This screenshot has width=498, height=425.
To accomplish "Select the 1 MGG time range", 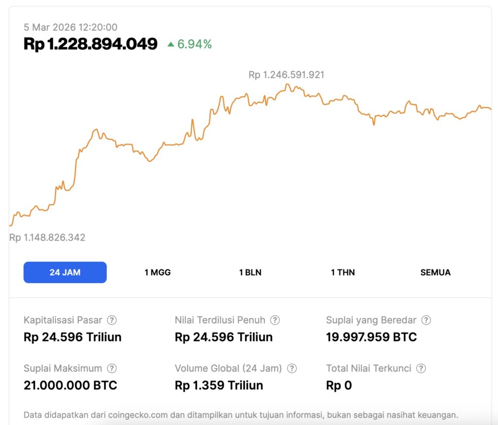I will pos(157,272).
